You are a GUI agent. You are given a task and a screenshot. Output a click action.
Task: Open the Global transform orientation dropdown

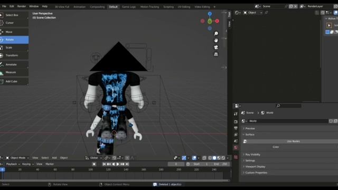pos(94,158)
